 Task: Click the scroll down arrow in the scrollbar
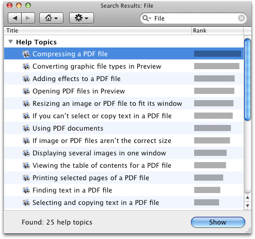pyautogui.click(x=247, y=205)
